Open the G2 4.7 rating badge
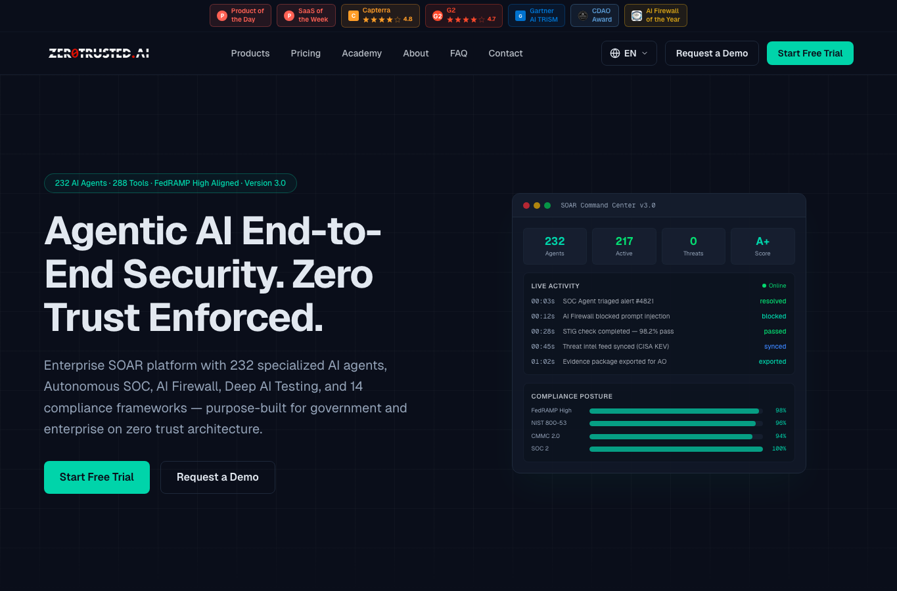897x591 pixels. [x=464, y=16]
